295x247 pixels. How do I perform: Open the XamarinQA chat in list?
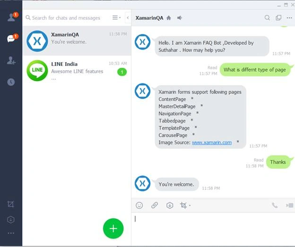click(x=77, y=41)
